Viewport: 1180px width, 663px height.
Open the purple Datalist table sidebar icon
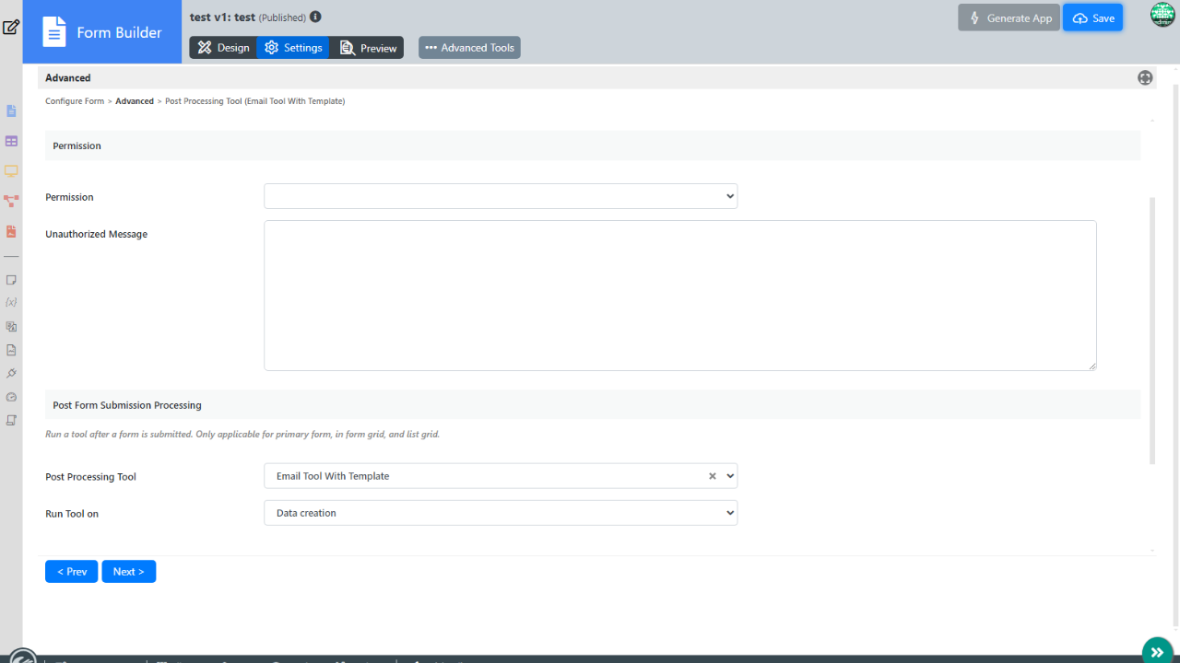tap(11, 141)
